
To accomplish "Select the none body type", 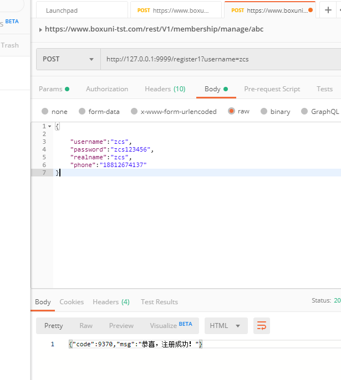I will 54,112.
